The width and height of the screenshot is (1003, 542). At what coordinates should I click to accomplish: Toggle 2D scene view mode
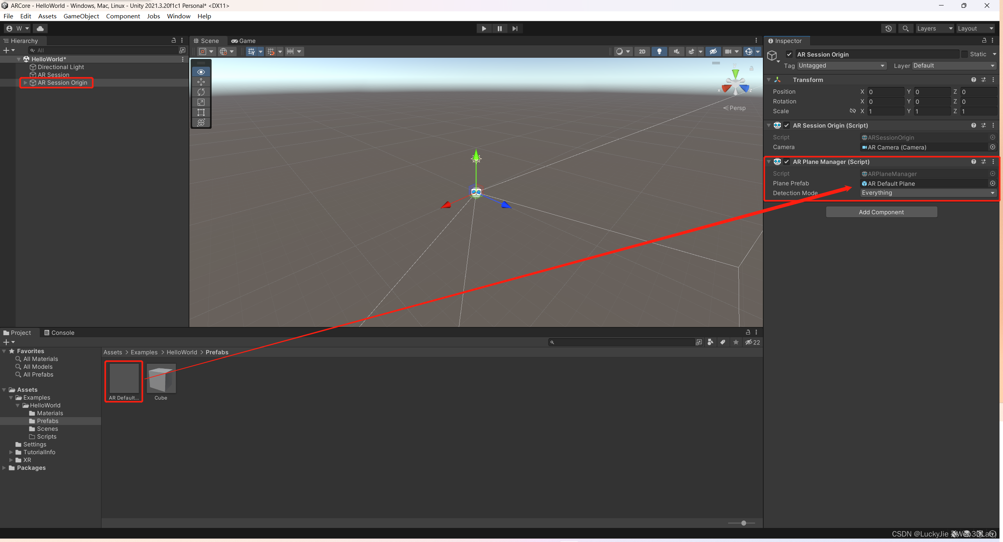pos(642,52)
